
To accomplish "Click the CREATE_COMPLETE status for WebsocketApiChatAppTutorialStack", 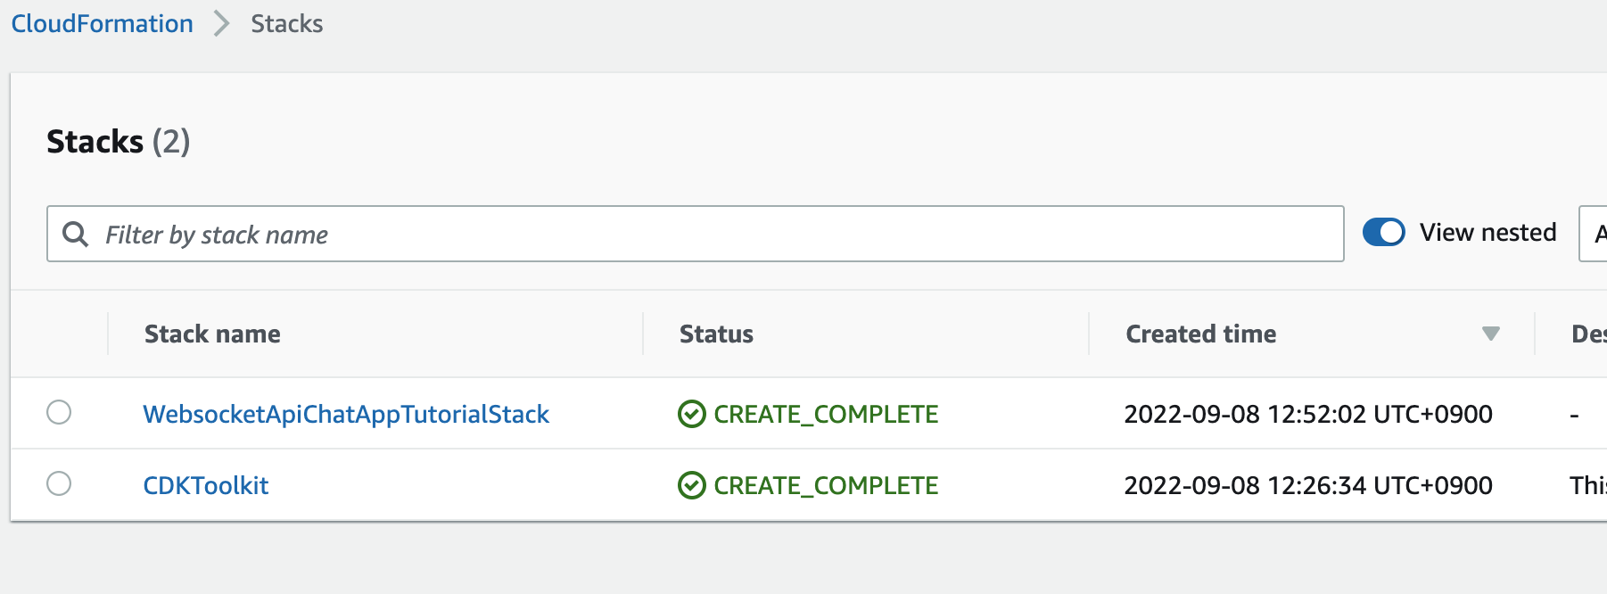I will (826, 414).
